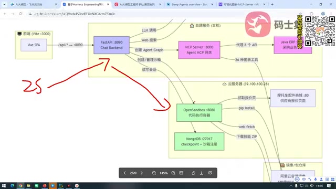Click the 摩托车配件商城 :80 node
336x189 pixels.
pos(293,98)
